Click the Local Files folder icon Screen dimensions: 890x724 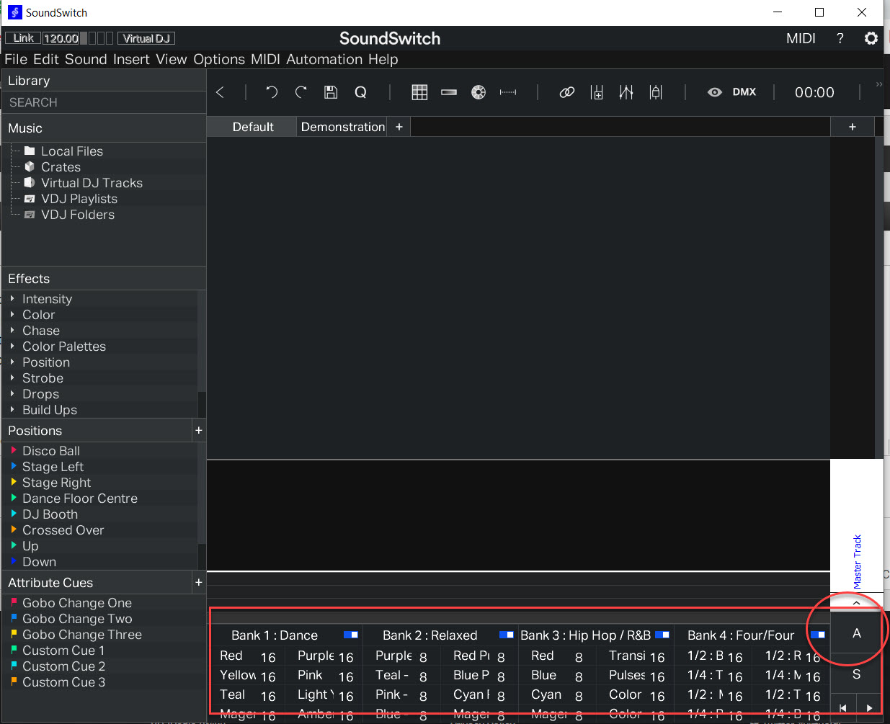30,151
